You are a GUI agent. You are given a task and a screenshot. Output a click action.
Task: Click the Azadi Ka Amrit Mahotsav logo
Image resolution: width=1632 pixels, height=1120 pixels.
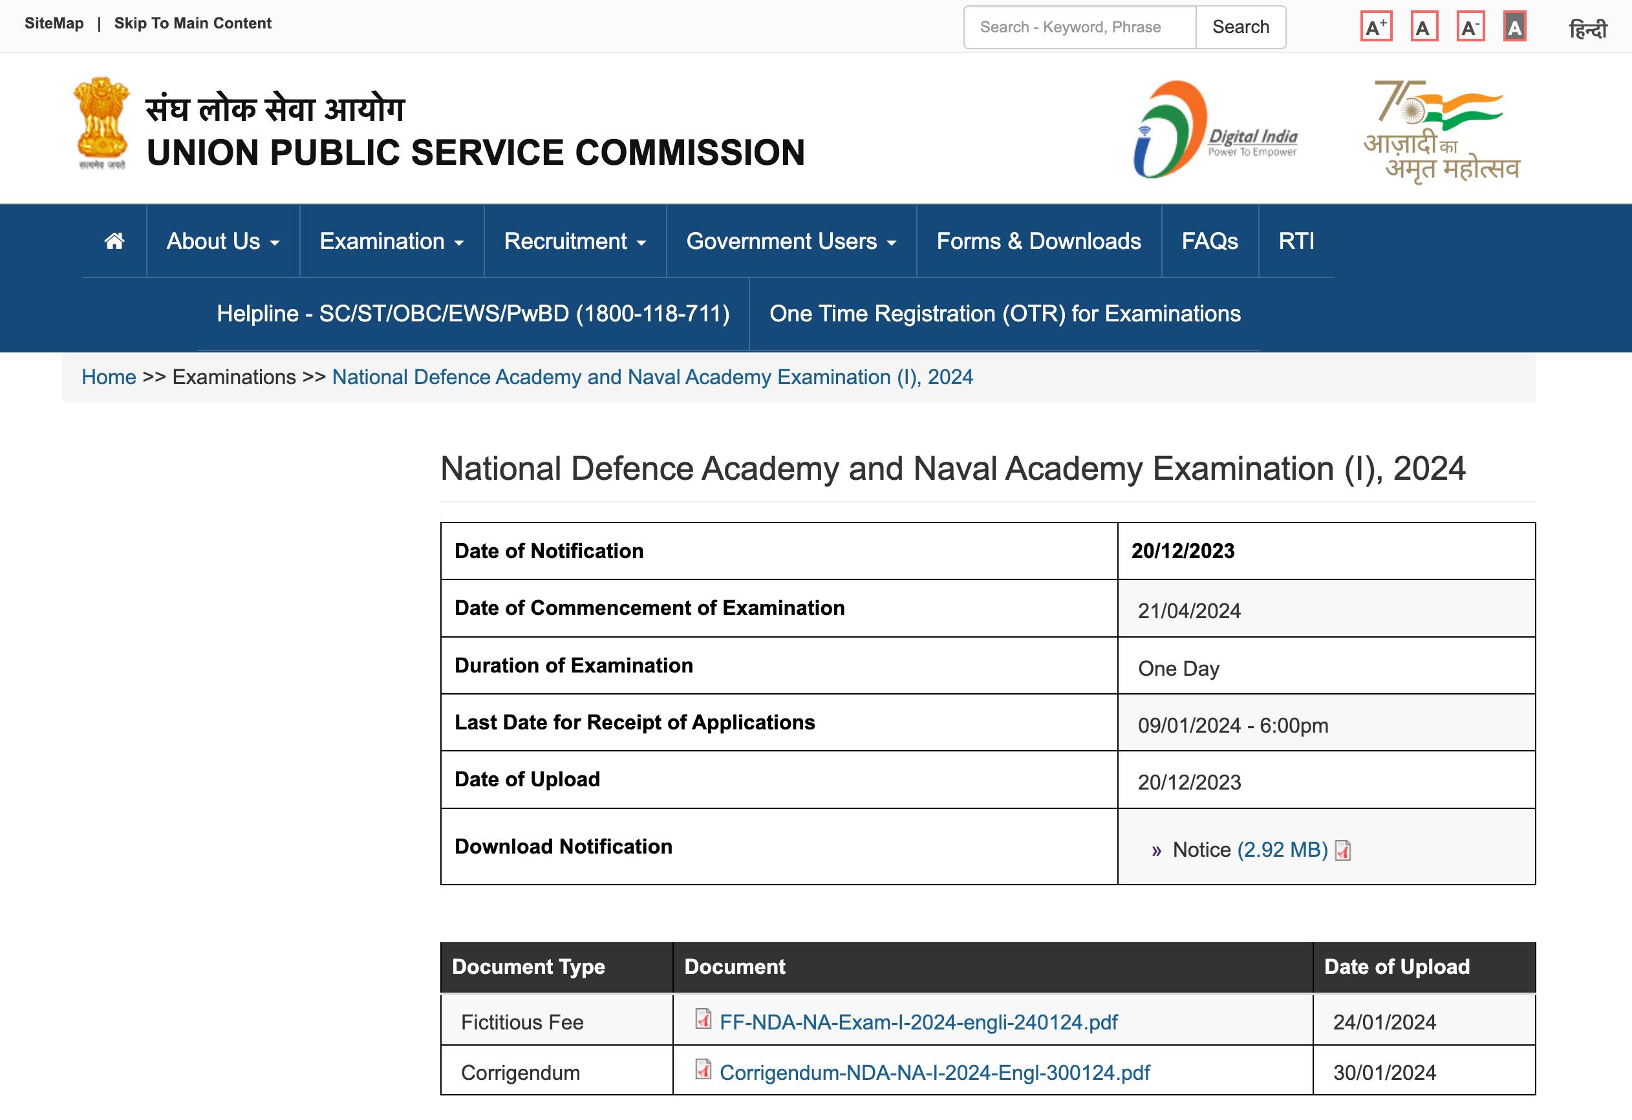point(1441,131)
